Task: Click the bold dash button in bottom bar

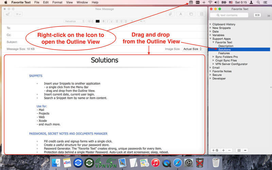Action: [x=245, y=150]
